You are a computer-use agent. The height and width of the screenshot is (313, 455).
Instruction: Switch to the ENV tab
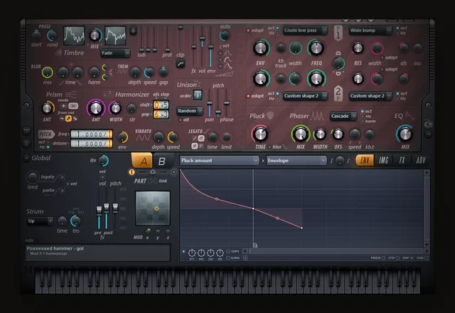[x=365, y=160]
